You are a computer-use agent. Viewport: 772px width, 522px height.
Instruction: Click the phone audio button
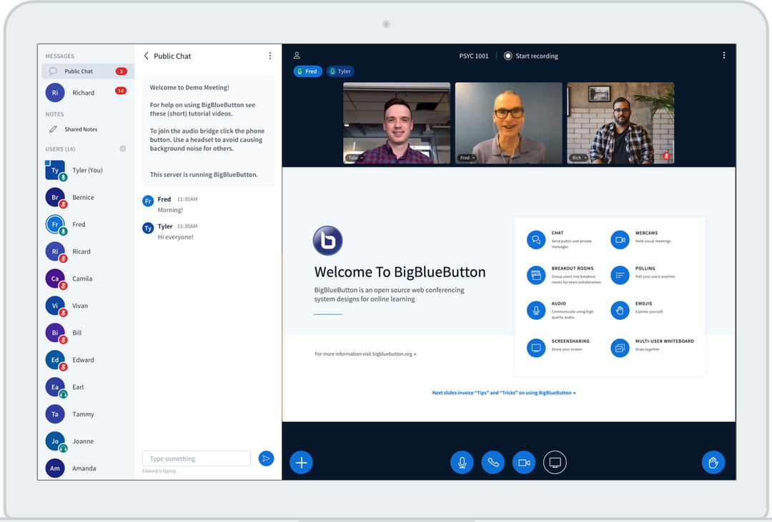pyautogui.click(x=493, y=463)
